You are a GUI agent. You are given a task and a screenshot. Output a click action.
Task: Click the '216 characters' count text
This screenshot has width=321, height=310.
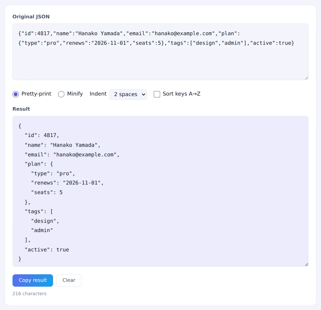29,294
